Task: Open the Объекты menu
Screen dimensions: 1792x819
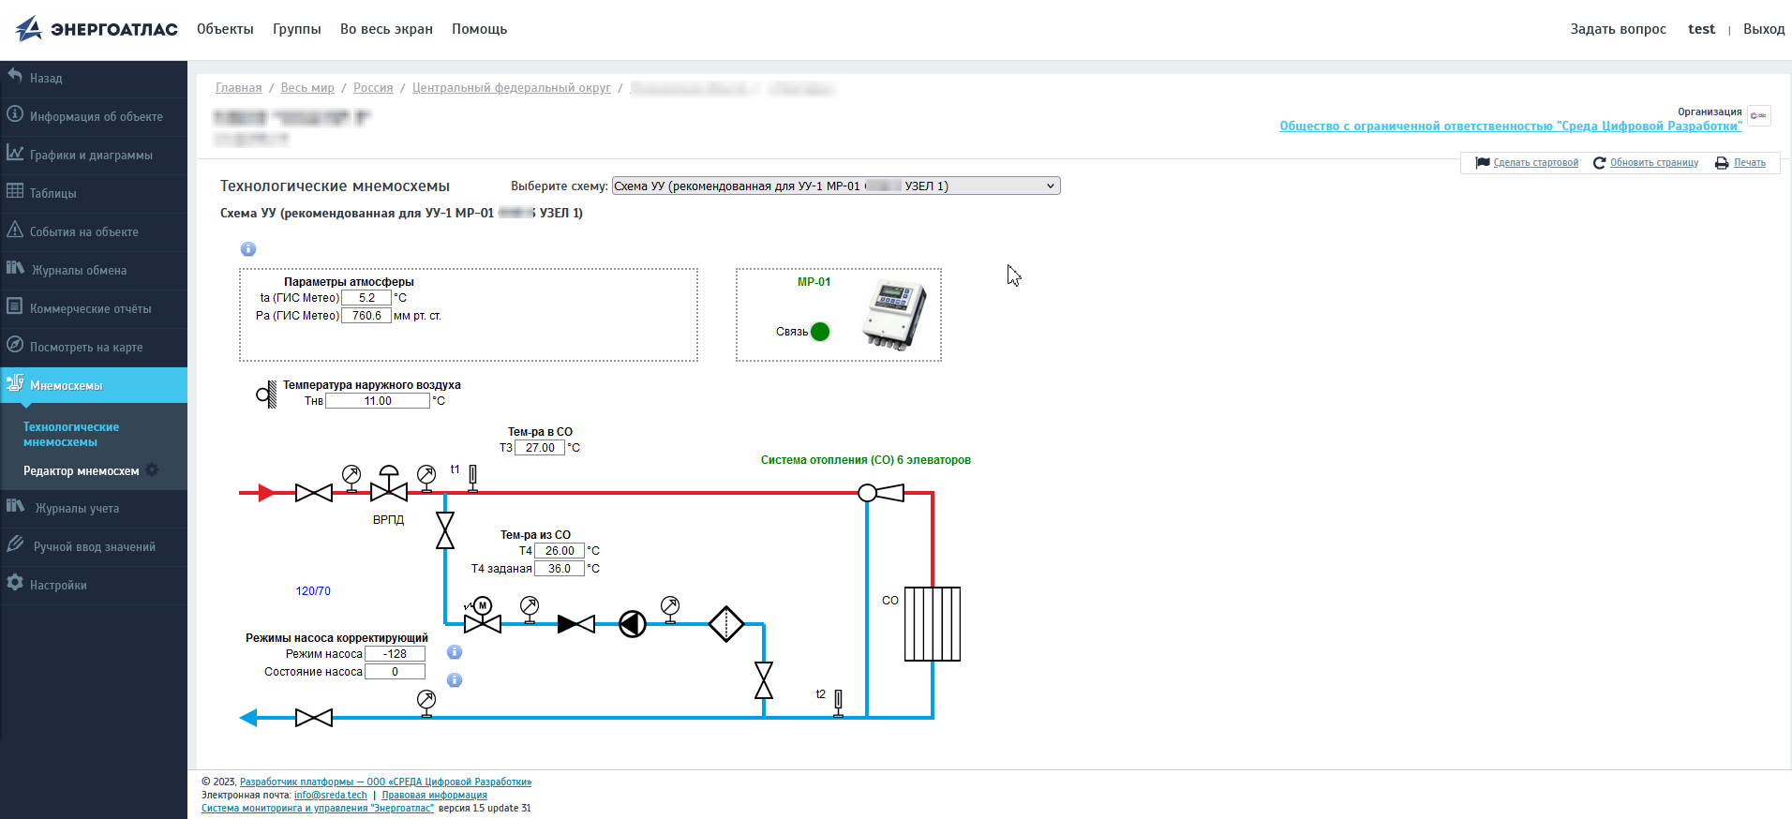Action: click(225, 29)
